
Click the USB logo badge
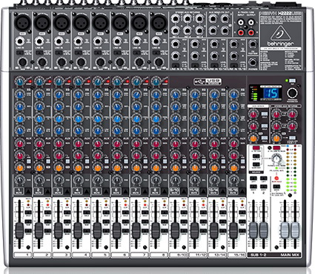(207, 81)
